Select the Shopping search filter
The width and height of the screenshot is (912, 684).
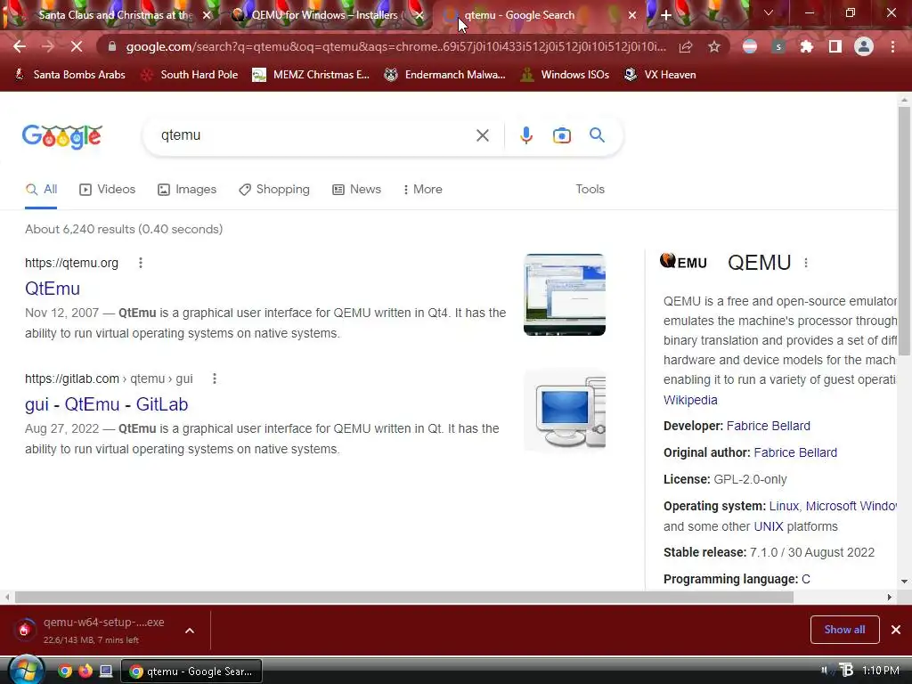click(x=274, y=189)
